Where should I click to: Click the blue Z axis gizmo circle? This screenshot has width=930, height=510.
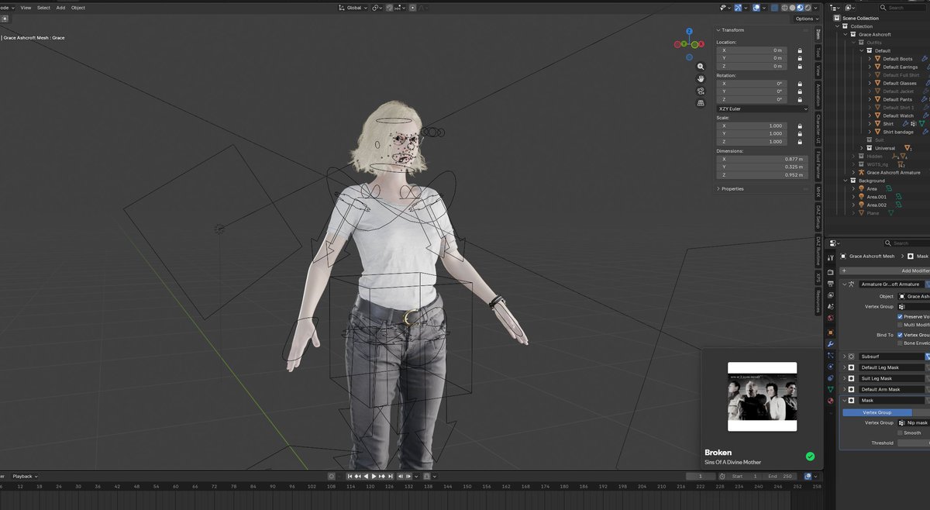click(689, 33)
